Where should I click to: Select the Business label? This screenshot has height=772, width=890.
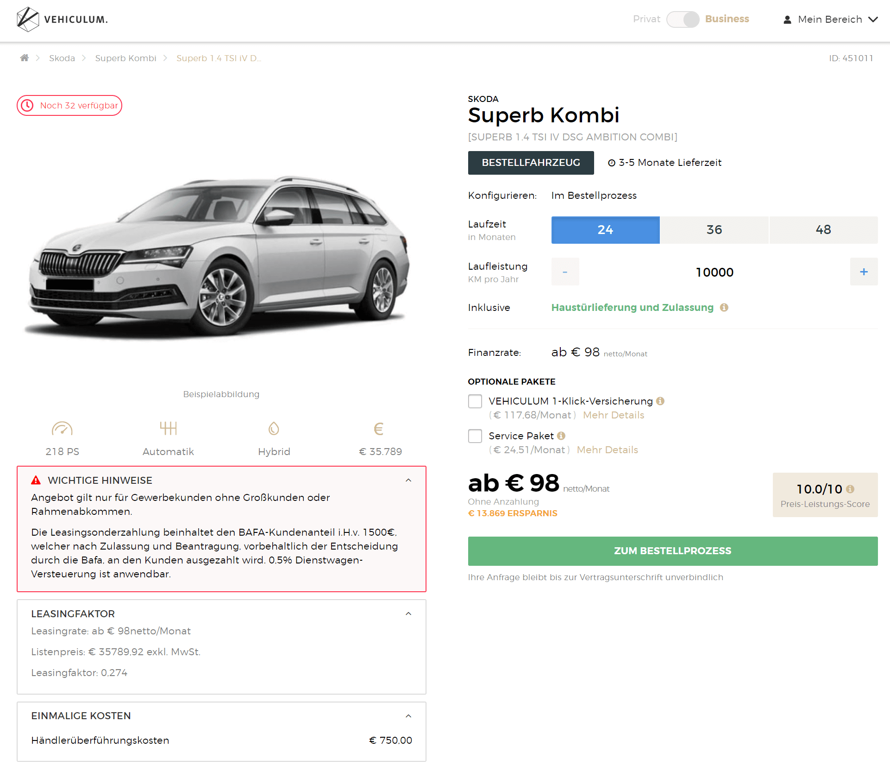tap(727, 19)
